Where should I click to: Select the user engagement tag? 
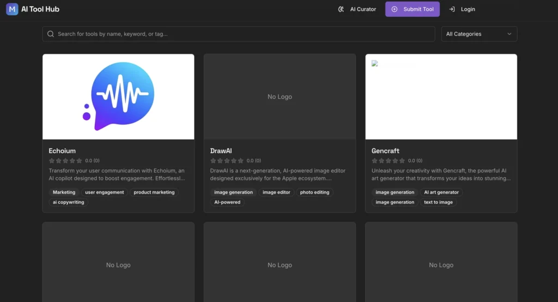pyautogui.click(x=104, y=192)
